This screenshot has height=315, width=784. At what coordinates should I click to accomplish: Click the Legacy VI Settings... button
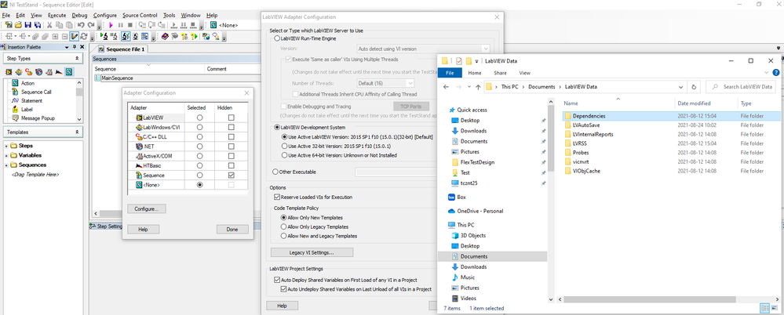(x=312, y=252)
